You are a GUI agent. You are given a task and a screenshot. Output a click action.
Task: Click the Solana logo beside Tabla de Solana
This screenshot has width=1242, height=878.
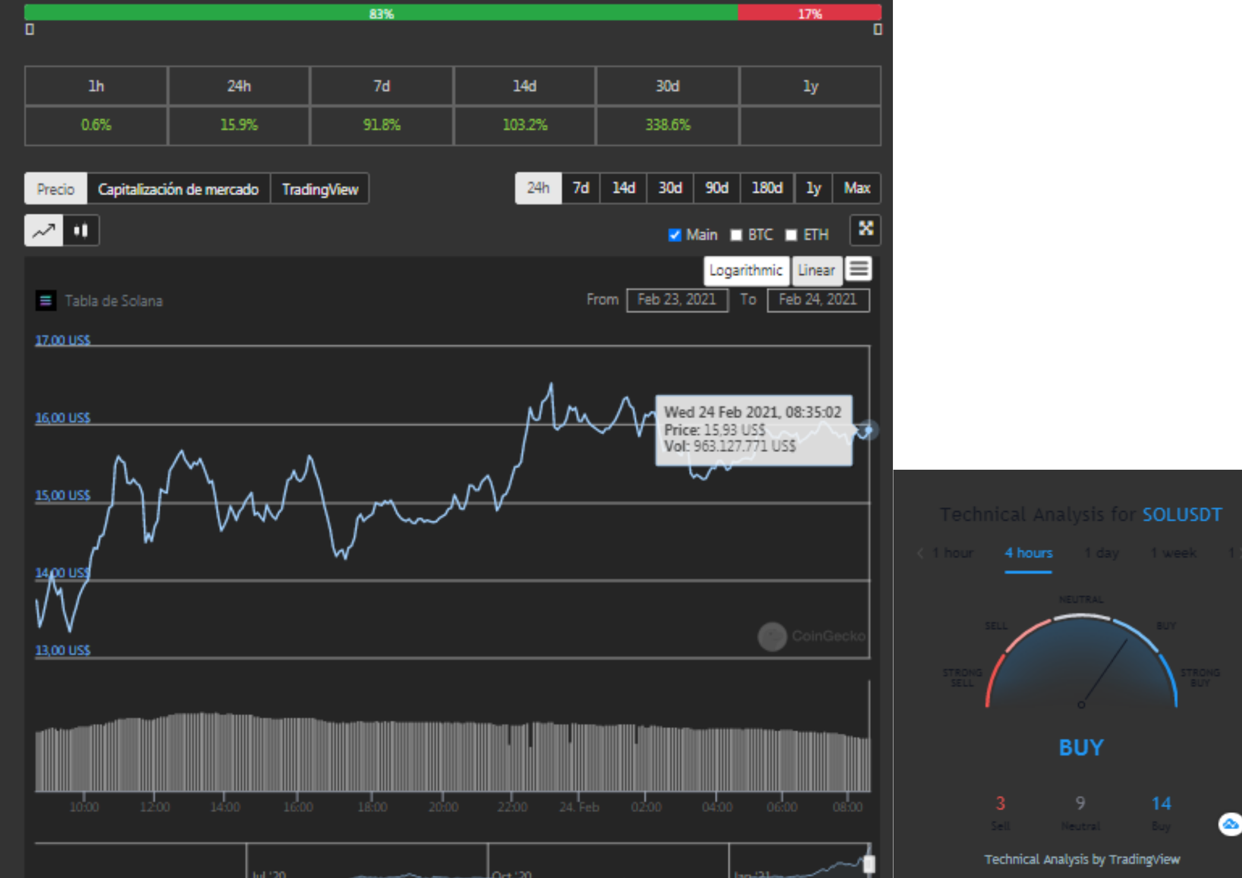click(x=46, y=300)
